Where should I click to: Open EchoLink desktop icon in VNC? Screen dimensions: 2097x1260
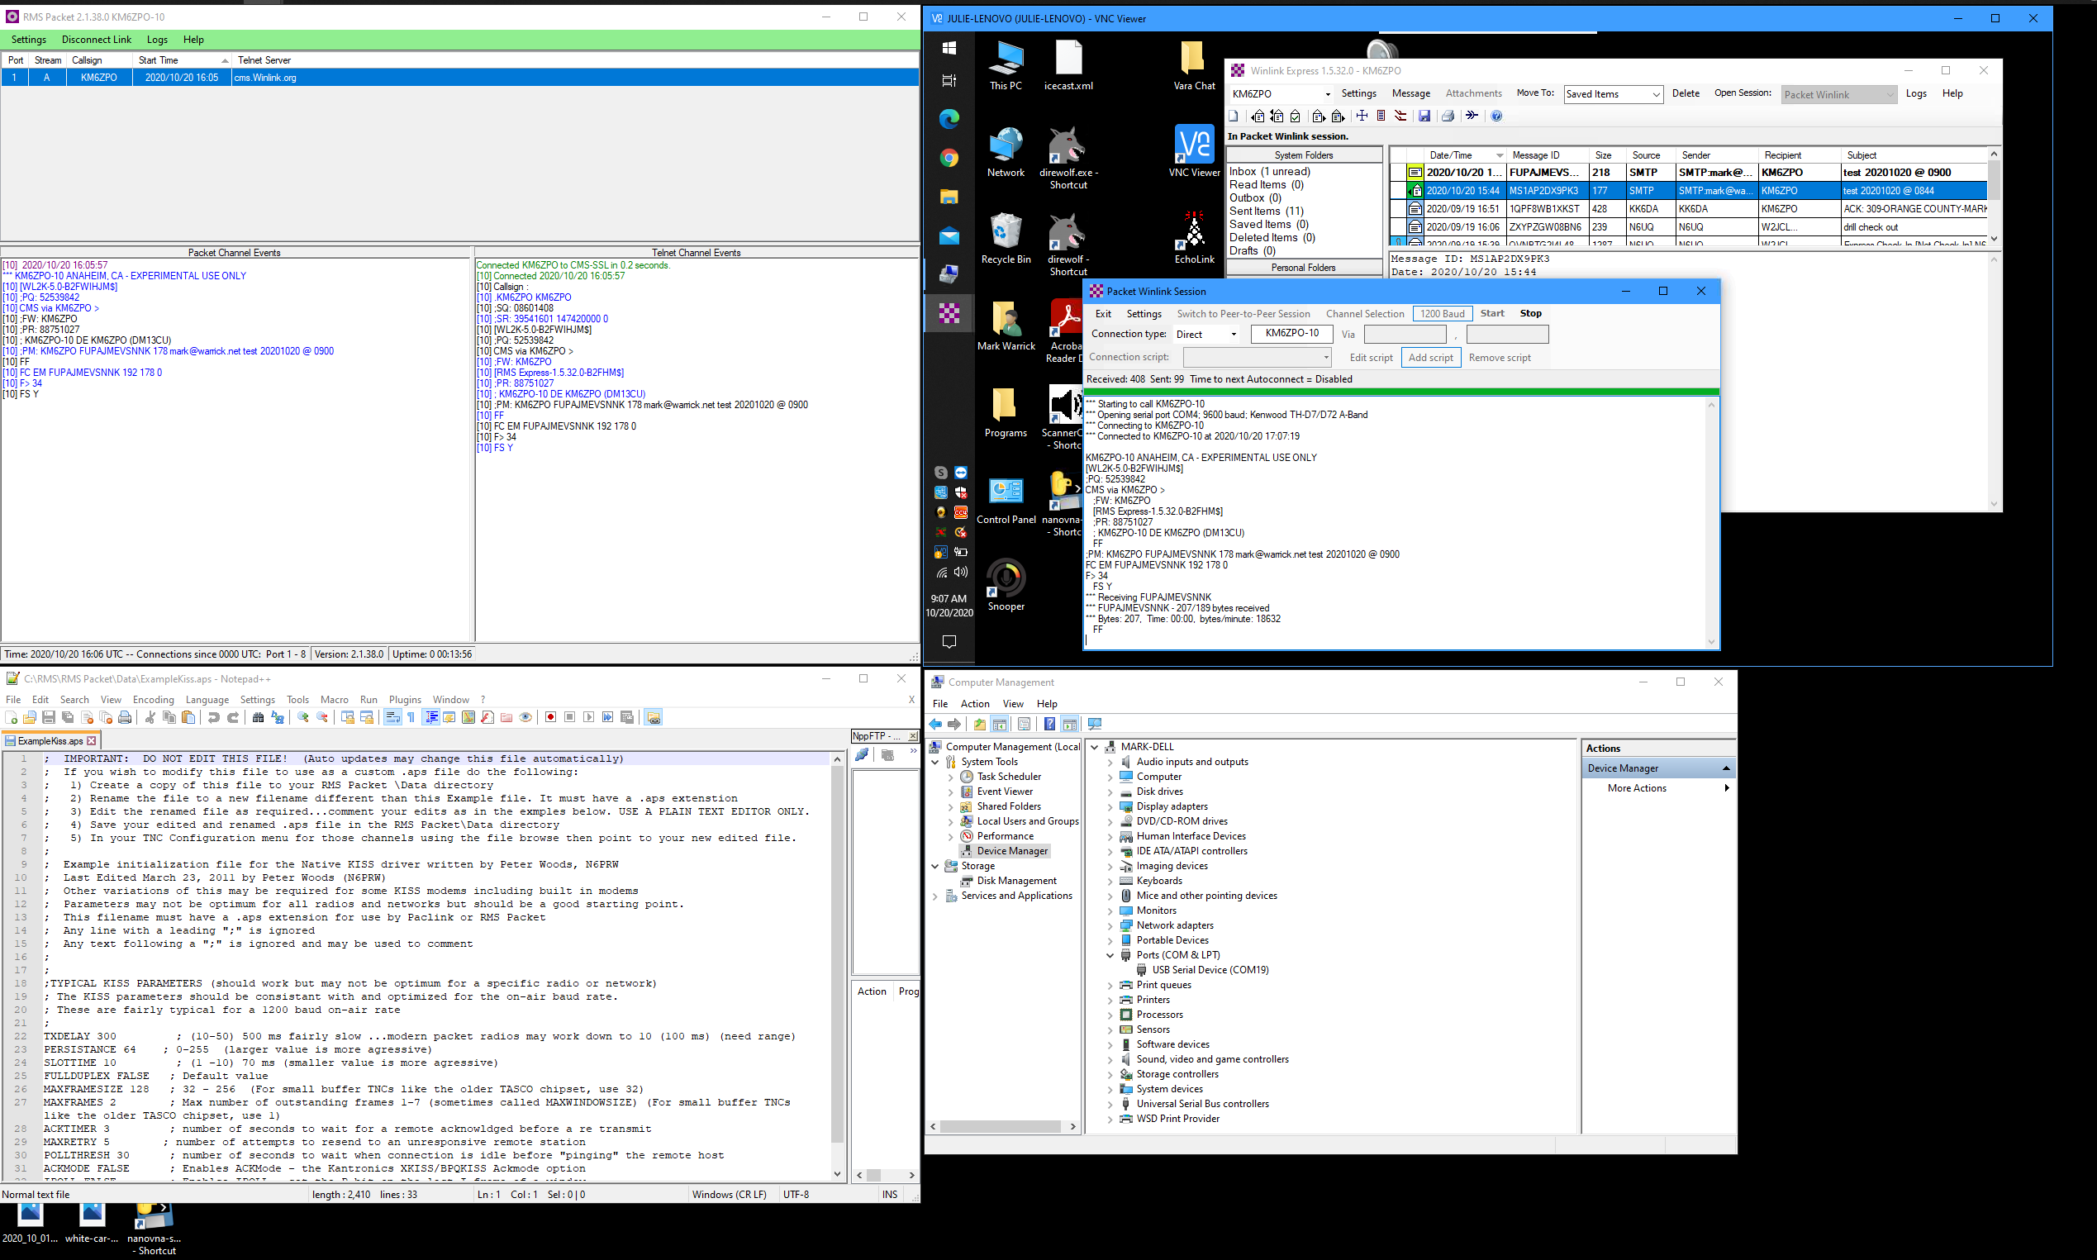[x=1195, y=238]
